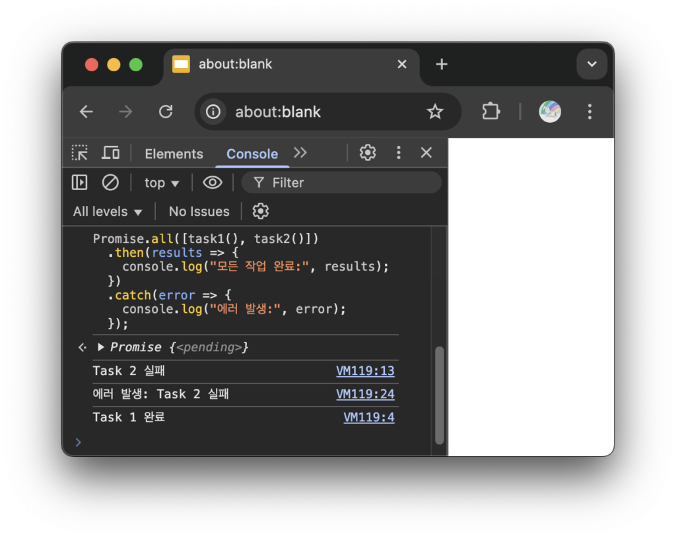Bookmark this tab with the star icon
Image resolution: width=676 pixels, height=538 pixels.
pyautogui.click(x=435, y=112)
